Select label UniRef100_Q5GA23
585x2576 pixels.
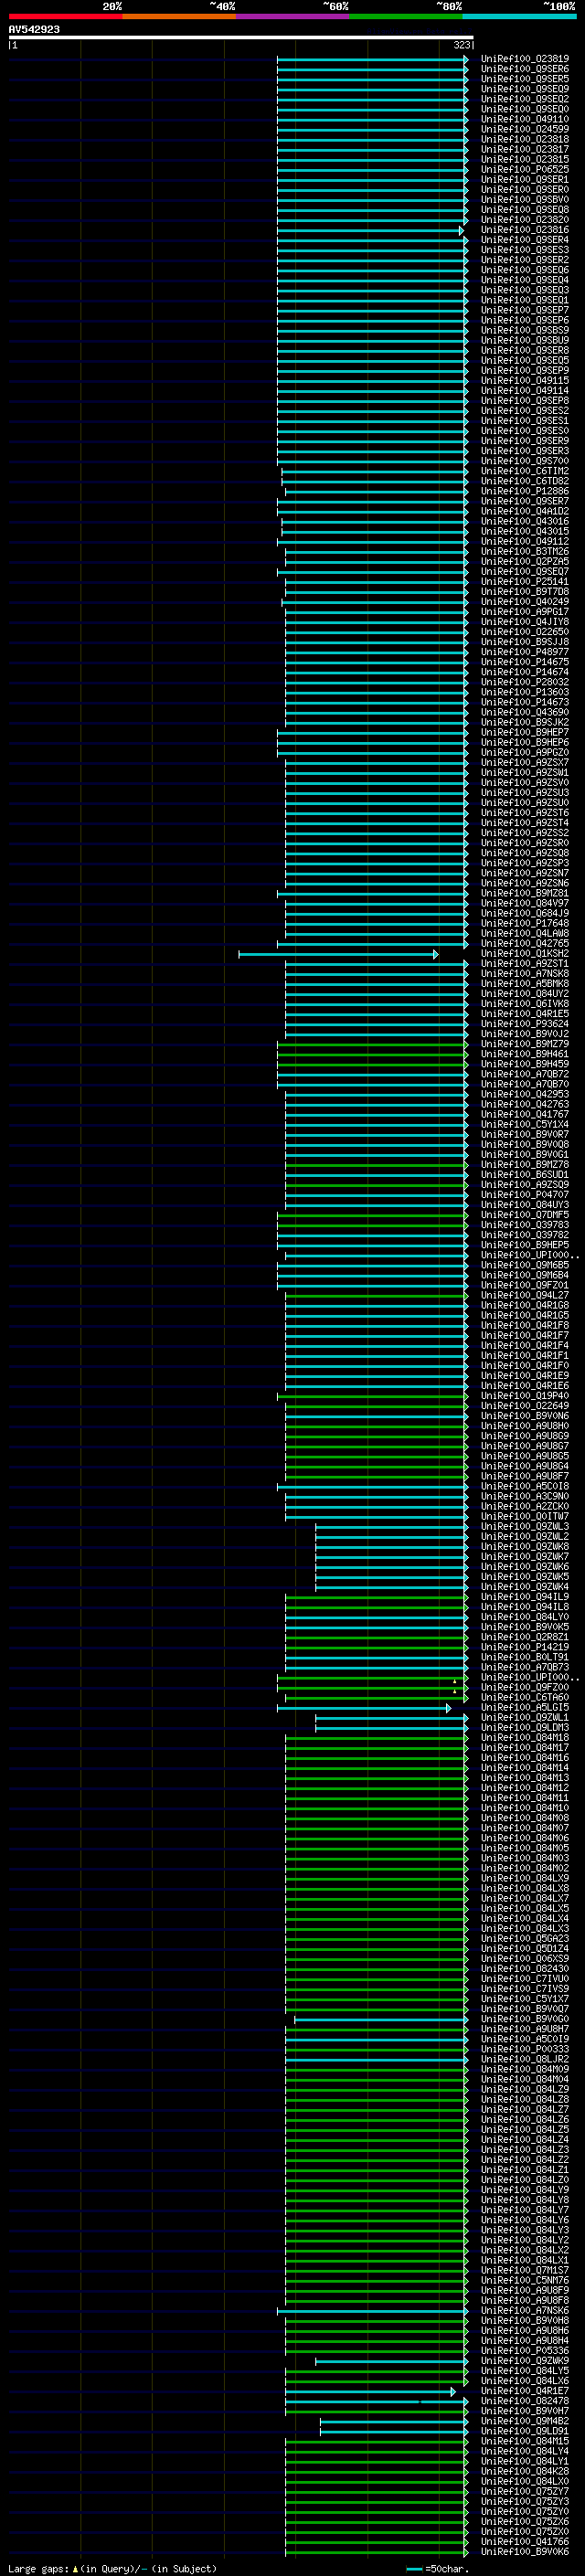click(x=525, y=1938)
